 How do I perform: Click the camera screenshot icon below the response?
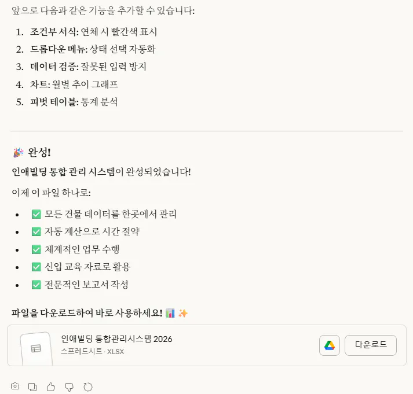[16, 386]
